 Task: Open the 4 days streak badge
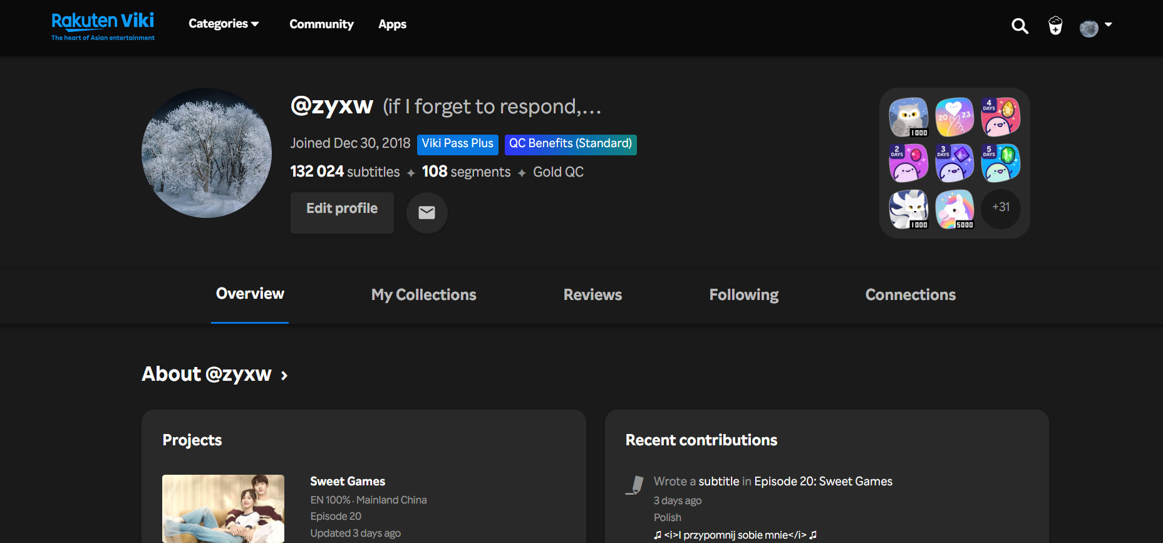(x=1000, y=117)
